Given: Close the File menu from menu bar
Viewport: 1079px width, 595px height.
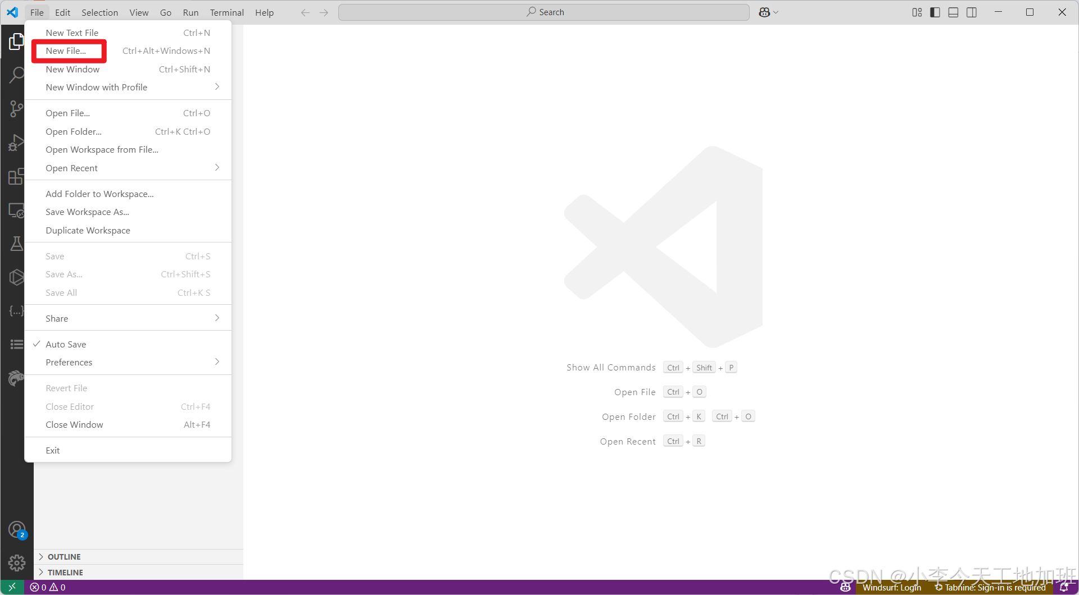Looking at the screenshot, I should coord(37,12).
